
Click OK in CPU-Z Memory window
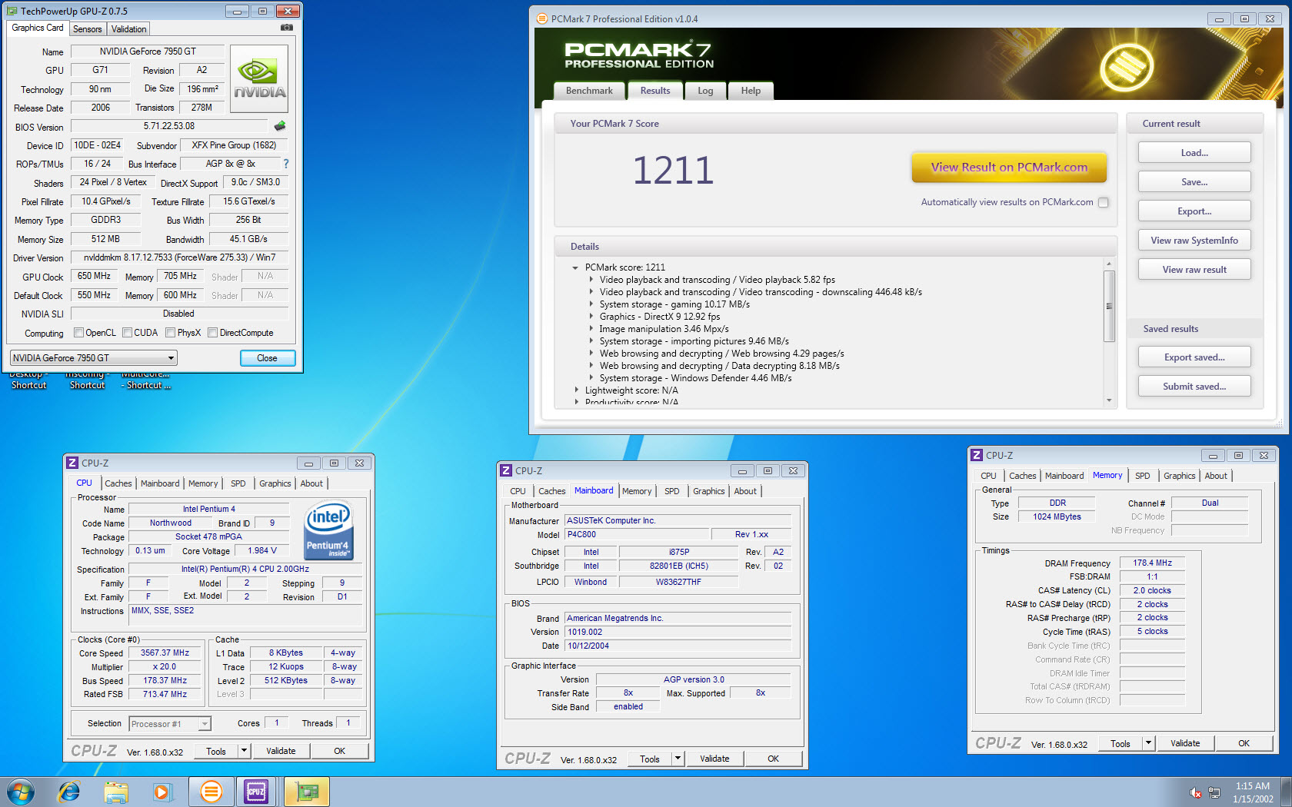pos(1244,743)
